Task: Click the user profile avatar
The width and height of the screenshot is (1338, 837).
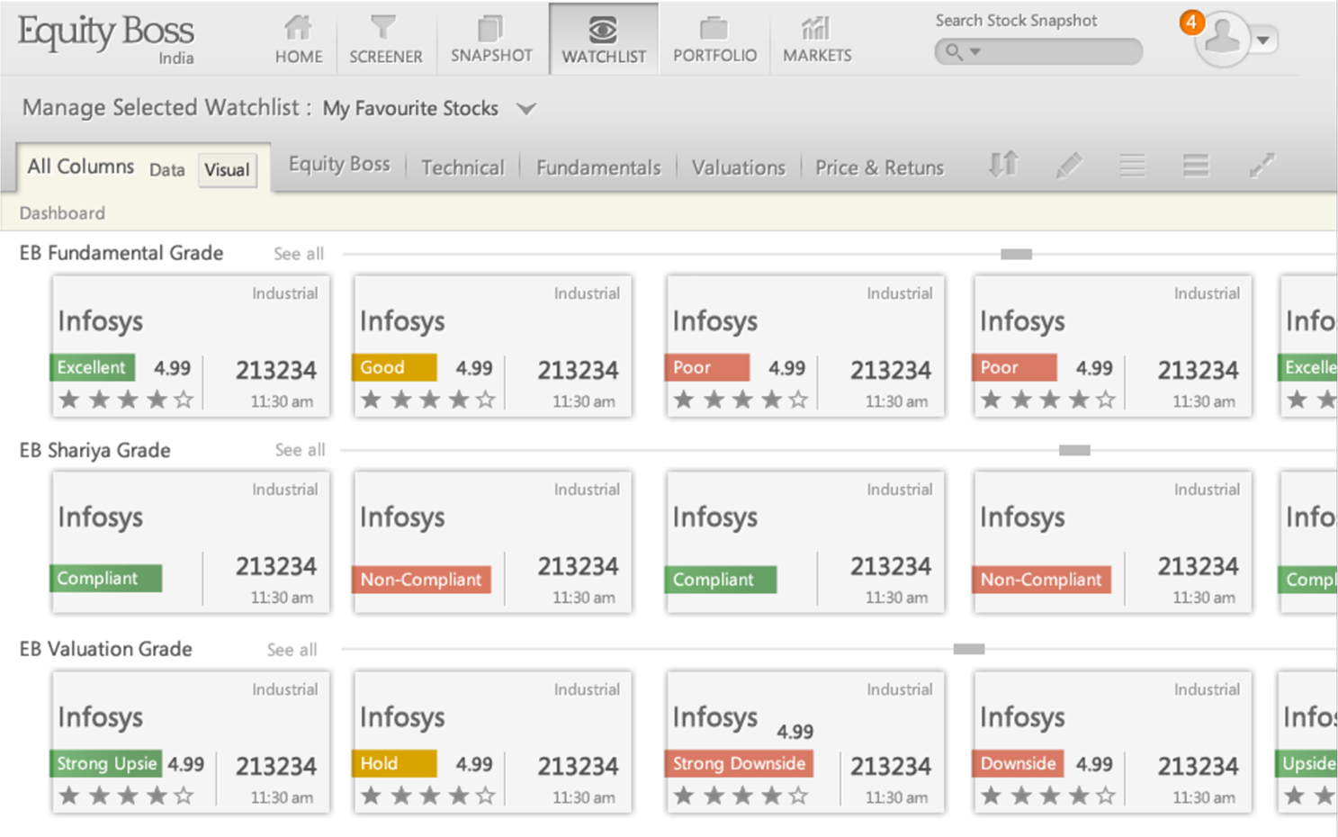Action: pos(1223,39)
